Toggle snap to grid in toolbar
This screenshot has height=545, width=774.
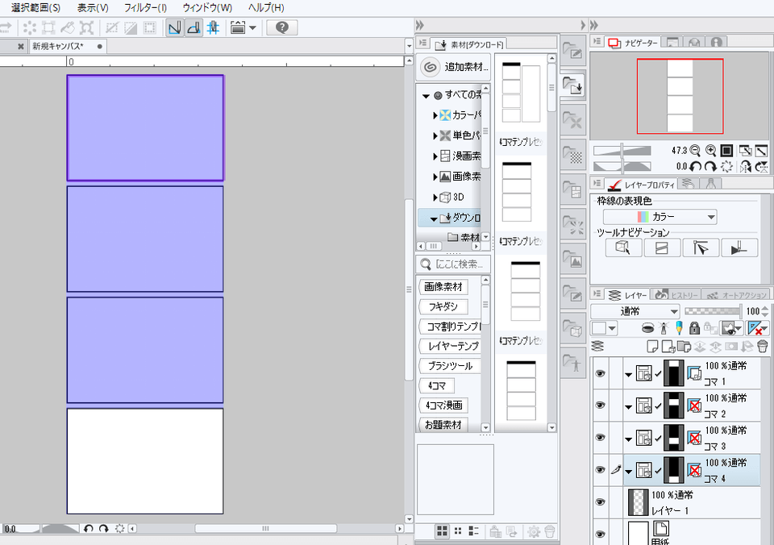(x=213, y=27)
